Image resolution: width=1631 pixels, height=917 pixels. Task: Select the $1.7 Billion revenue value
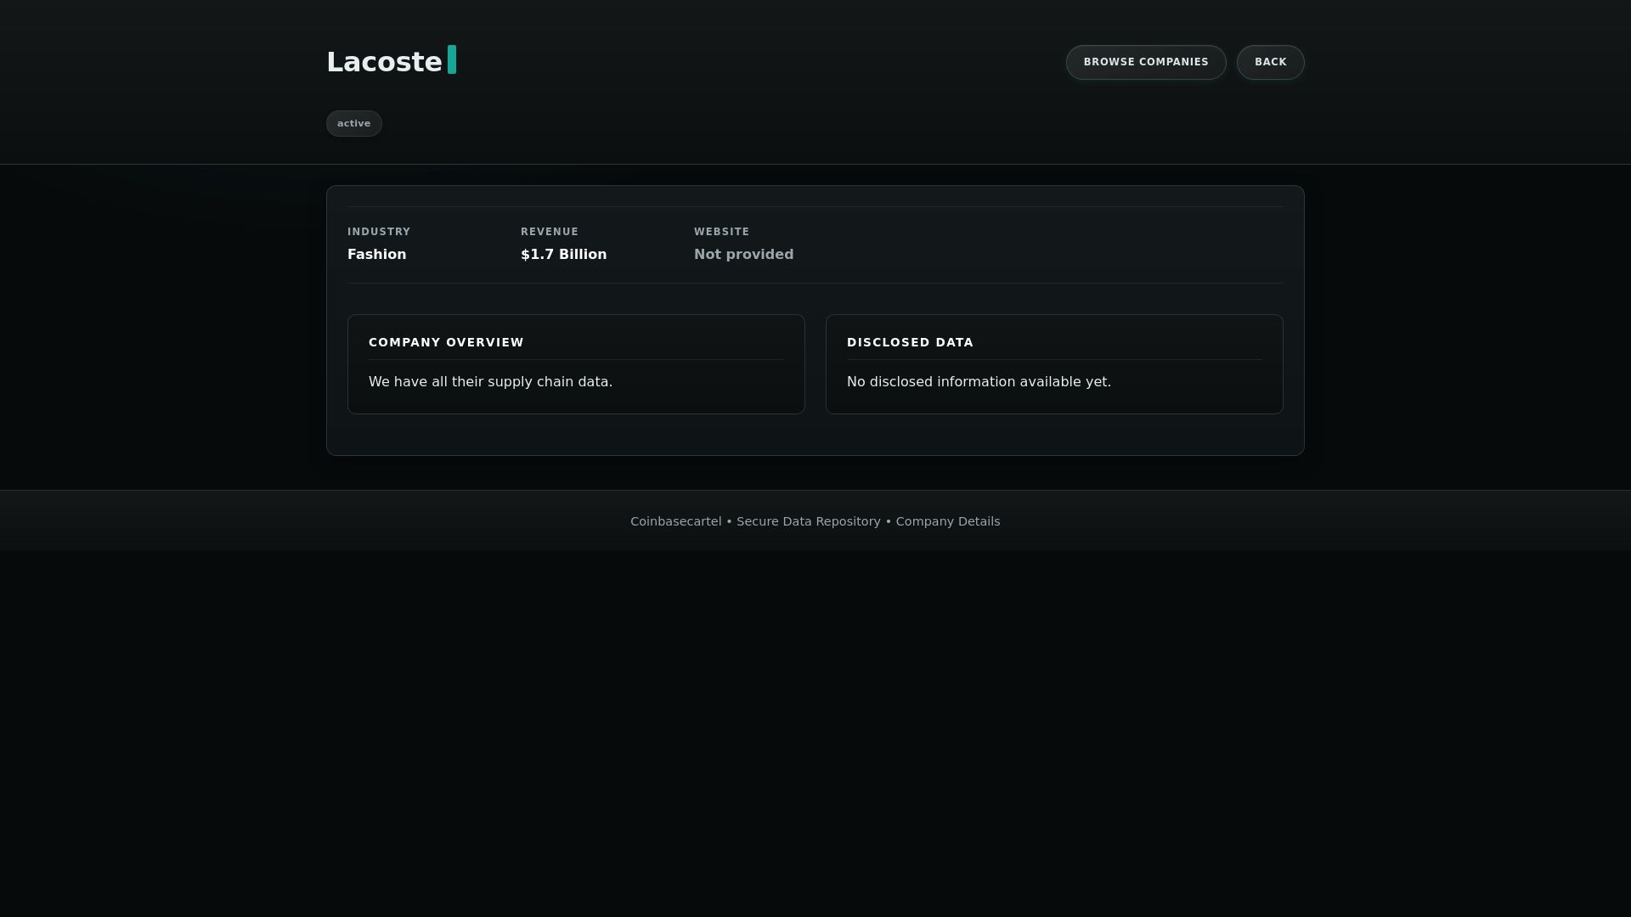click(x=563, y=255)
